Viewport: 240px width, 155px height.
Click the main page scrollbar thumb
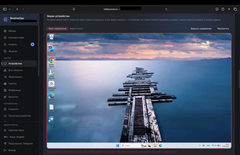coord(239,79)
